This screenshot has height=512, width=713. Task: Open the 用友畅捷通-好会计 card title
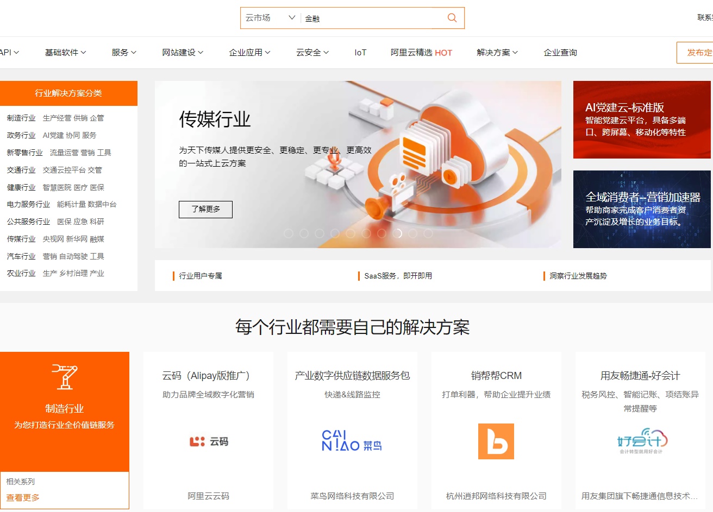tap(640, 375)
